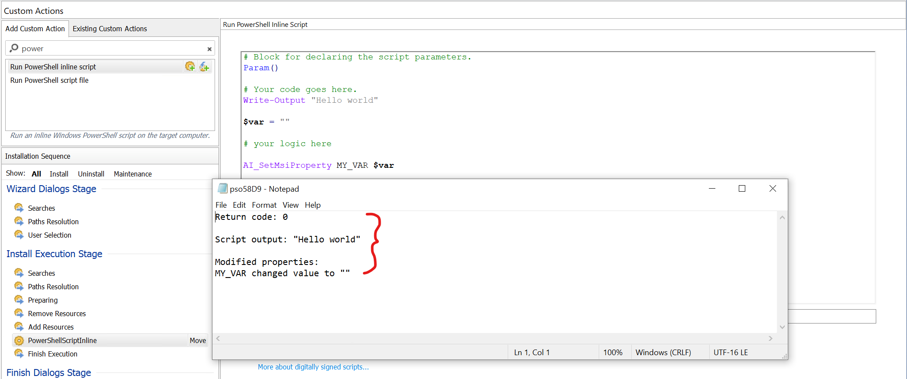The height and width of the screenshot is (379, 907).
Task: Open 'More about digitally signed scripts' link
Action: (313, 367)
